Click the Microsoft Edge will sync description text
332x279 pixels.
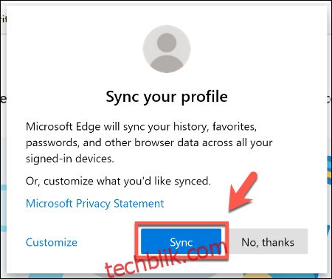click(x=149, y=142)
